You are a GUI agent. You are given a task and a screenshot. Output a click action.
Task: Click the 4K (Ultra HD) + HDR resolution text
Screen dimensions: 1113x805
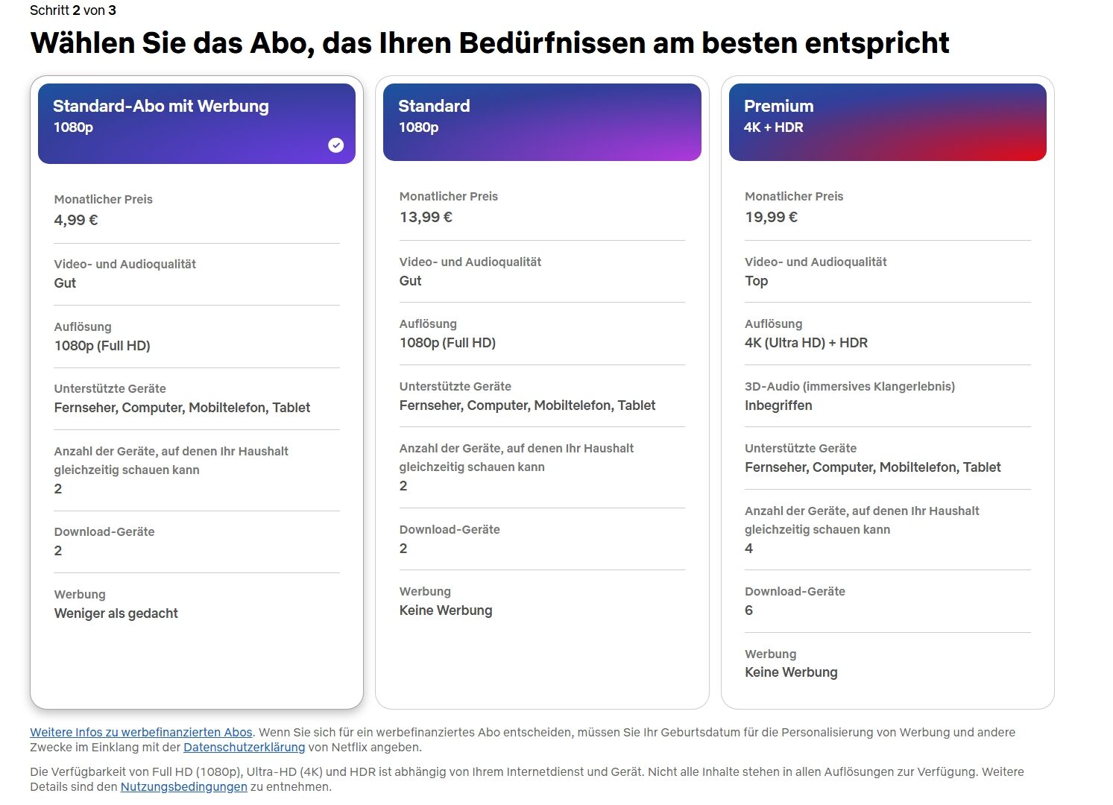coord(806,343)
